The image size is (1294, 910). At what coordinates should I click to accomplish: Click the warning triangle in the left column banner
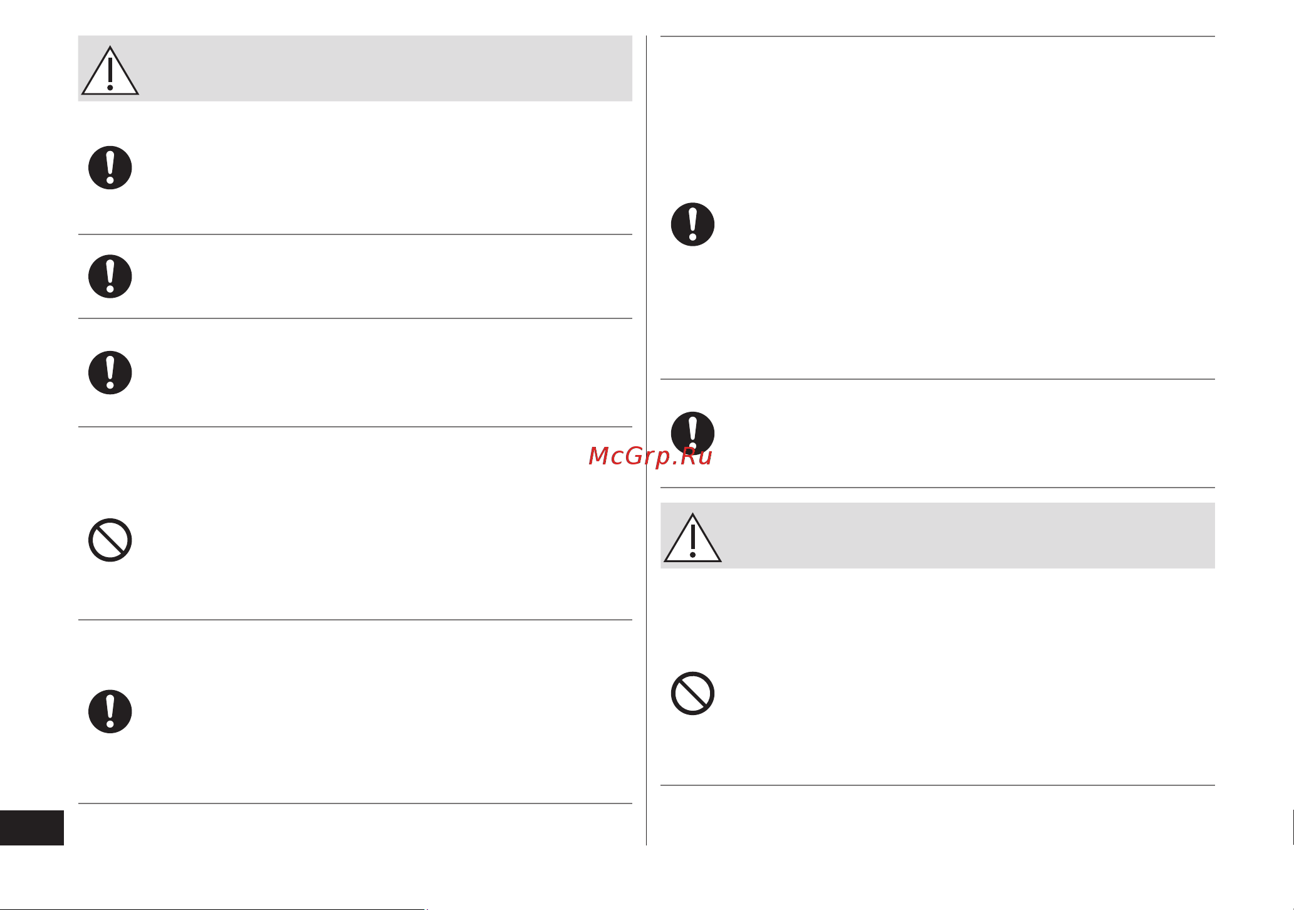click(110, 71)
